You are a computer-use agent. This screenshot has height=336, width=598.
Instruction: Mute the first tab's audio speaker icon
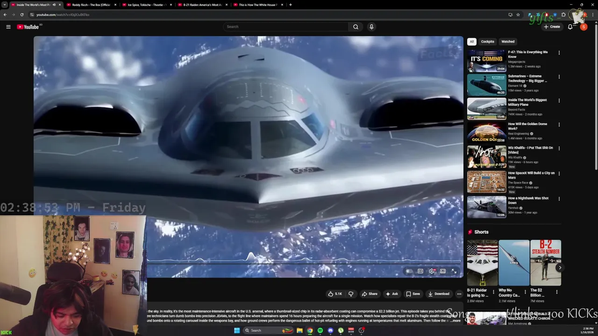[x=54, y=5]
